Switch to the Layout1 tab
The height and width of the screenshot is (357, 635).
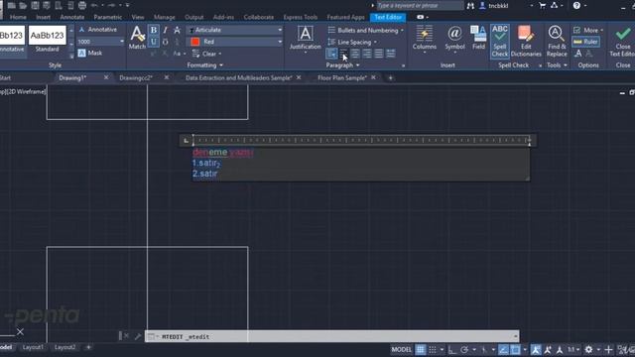33,347
